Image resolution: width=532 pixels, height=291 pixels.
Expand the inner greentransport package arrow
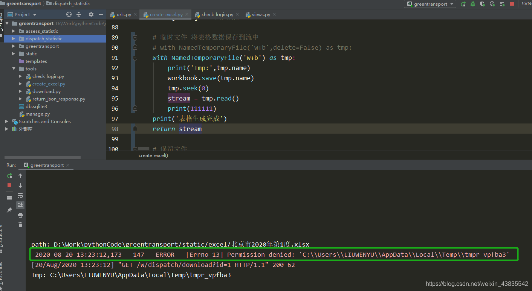(x=14, y=46)
